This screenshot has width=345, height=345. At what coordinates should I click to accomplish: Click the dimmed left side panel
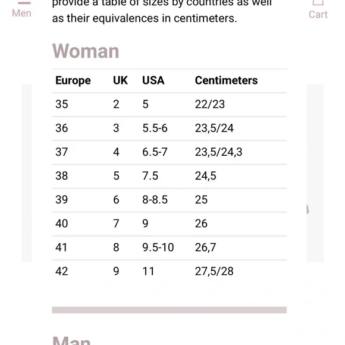(27, 173)
